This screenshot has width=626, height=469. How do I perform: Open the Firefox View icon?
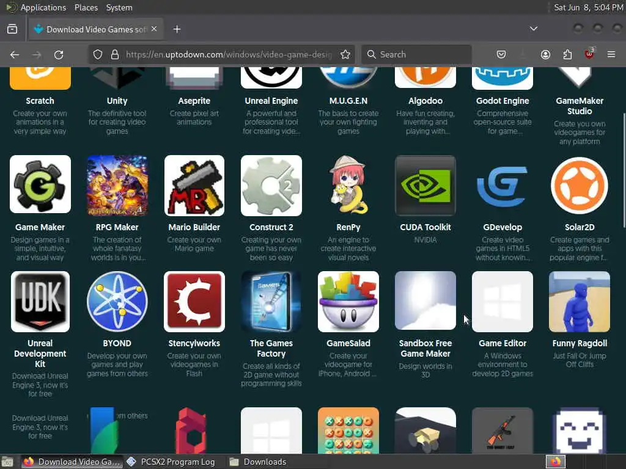coord(12,29)
